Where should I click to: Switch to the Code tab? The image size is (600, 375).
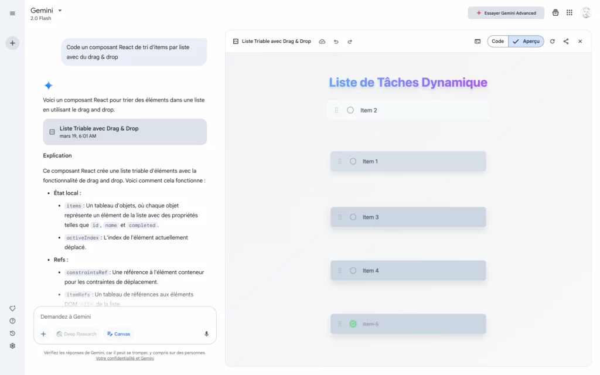coord(497,42)
